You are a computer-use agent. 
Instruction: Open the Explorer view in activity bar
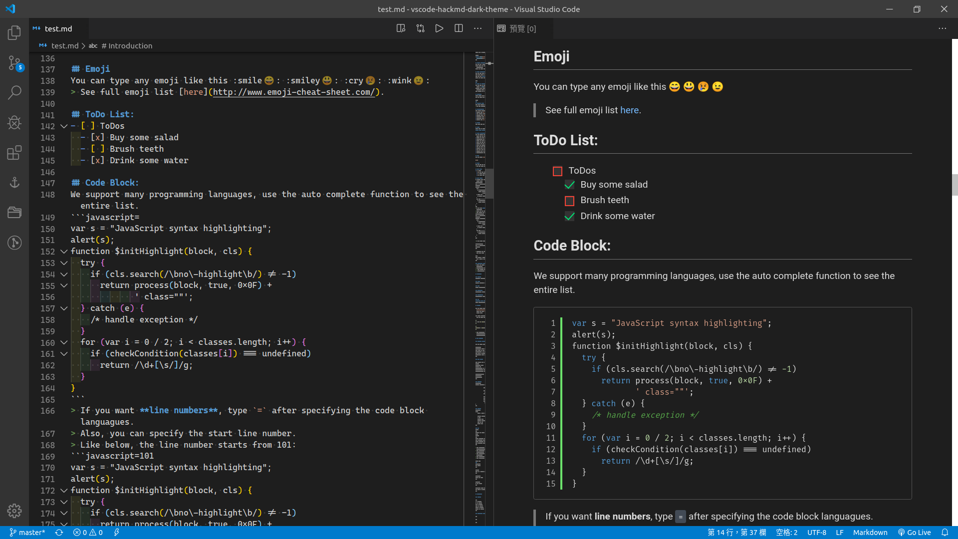tap(14, 33)
